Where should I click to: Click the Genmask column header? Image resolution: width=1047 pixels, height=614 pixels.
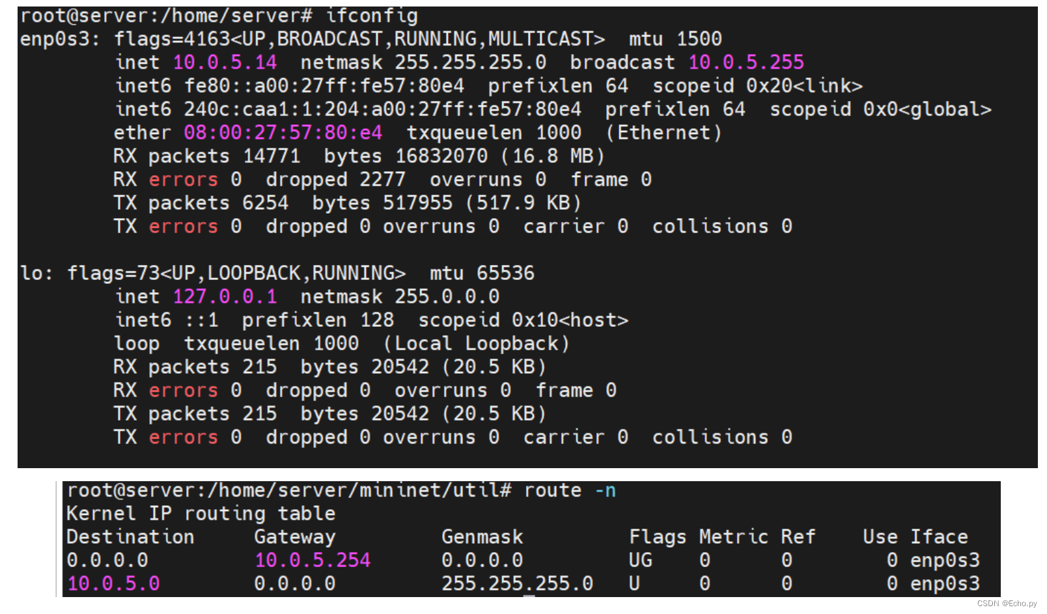point(482,537)
